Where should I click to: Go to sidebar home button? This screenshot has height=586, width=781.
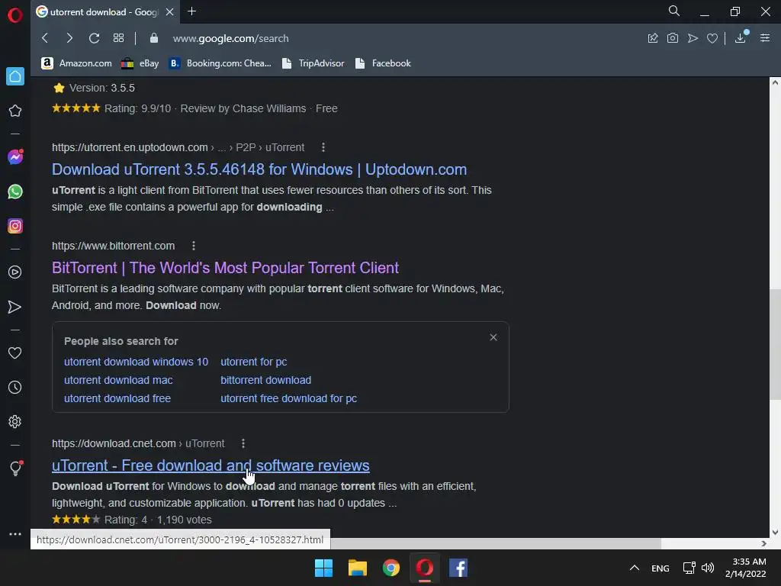click(x=15, y=76)
